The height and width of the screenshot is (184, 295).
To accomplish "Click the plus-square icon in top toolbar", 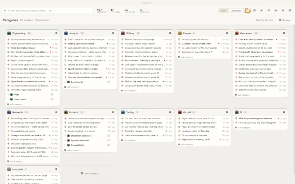I will (254, 11).
